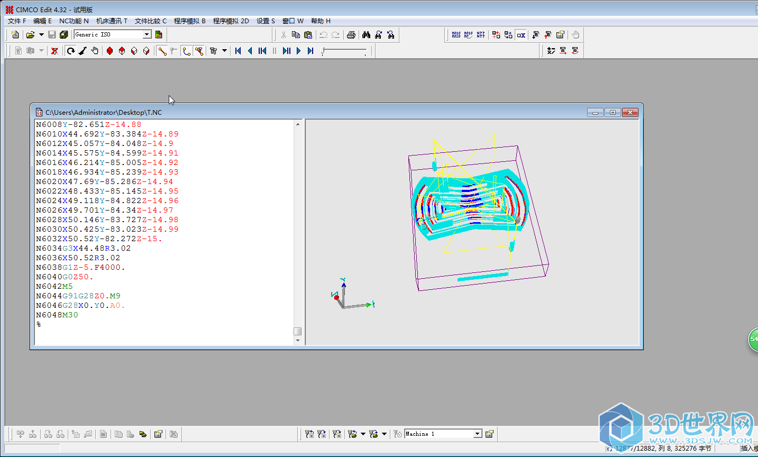Click the N?? block number settings icon
Screen dimensions: 758x457
point(480,35)
